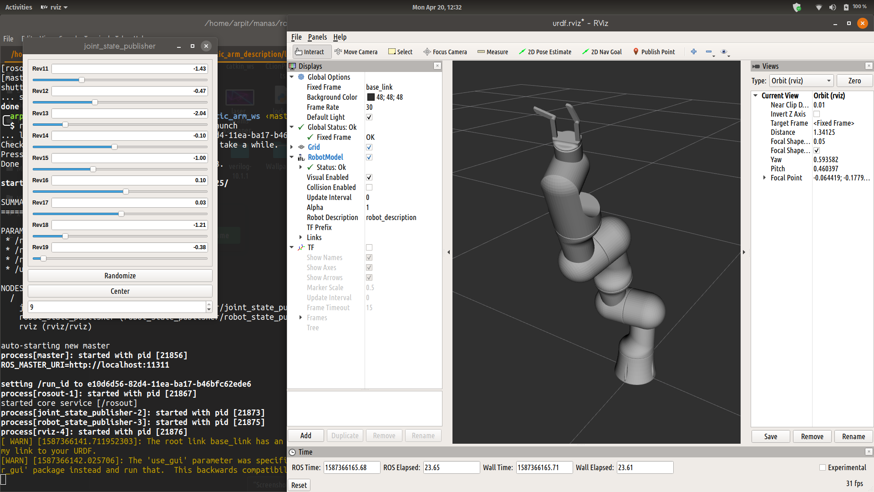Activate the 2D Nav Goal tool
The height and width of the screenshot is (492, 874).
[x=602, y=52]
